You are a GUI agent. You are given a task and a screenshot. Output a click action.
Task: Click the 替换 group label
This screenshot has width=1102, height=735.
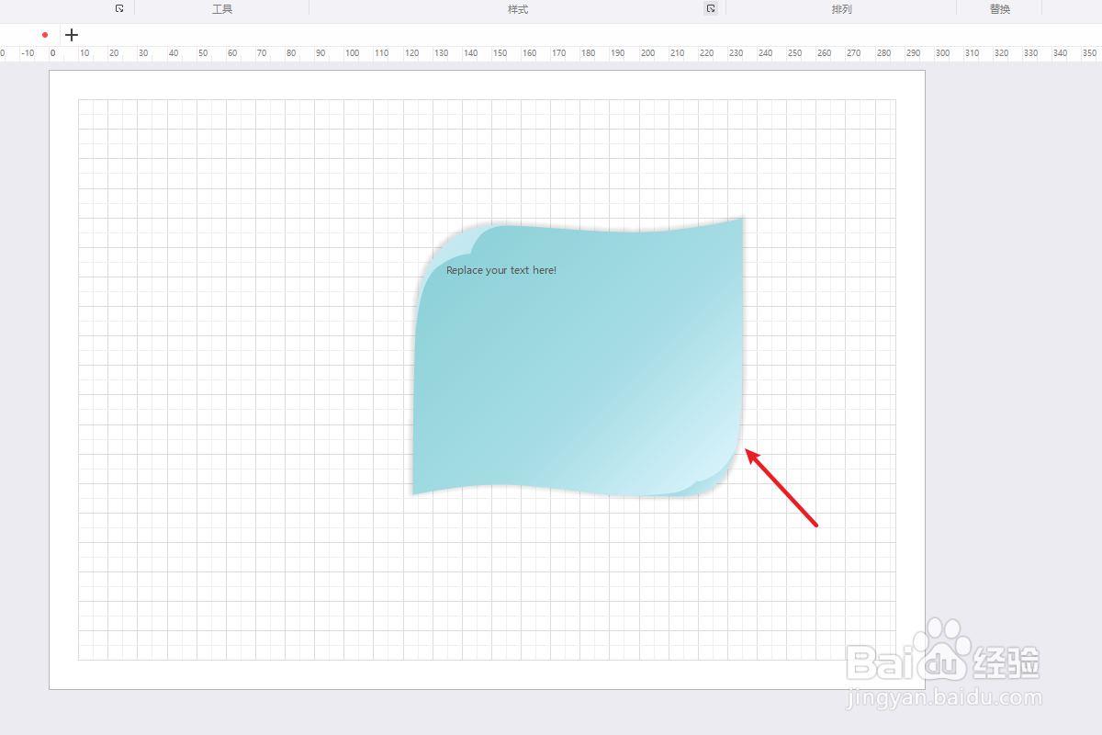(1000, 9)
